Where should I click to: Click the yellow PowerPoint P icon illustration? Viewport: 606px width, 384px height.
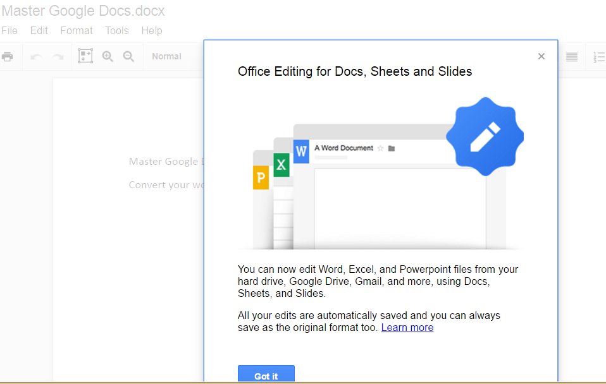coord(261,177)
